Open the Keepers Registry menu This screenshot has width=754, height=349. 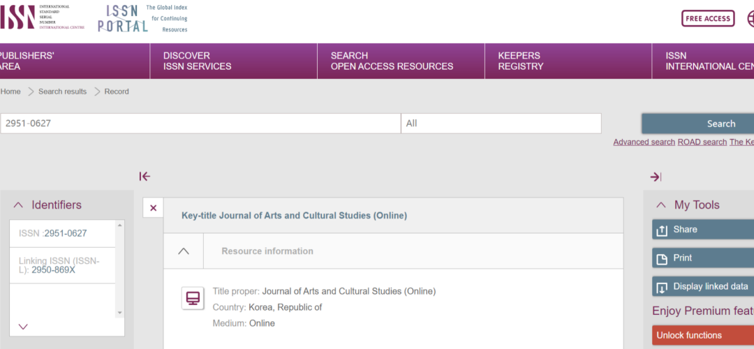click(568, 61)
